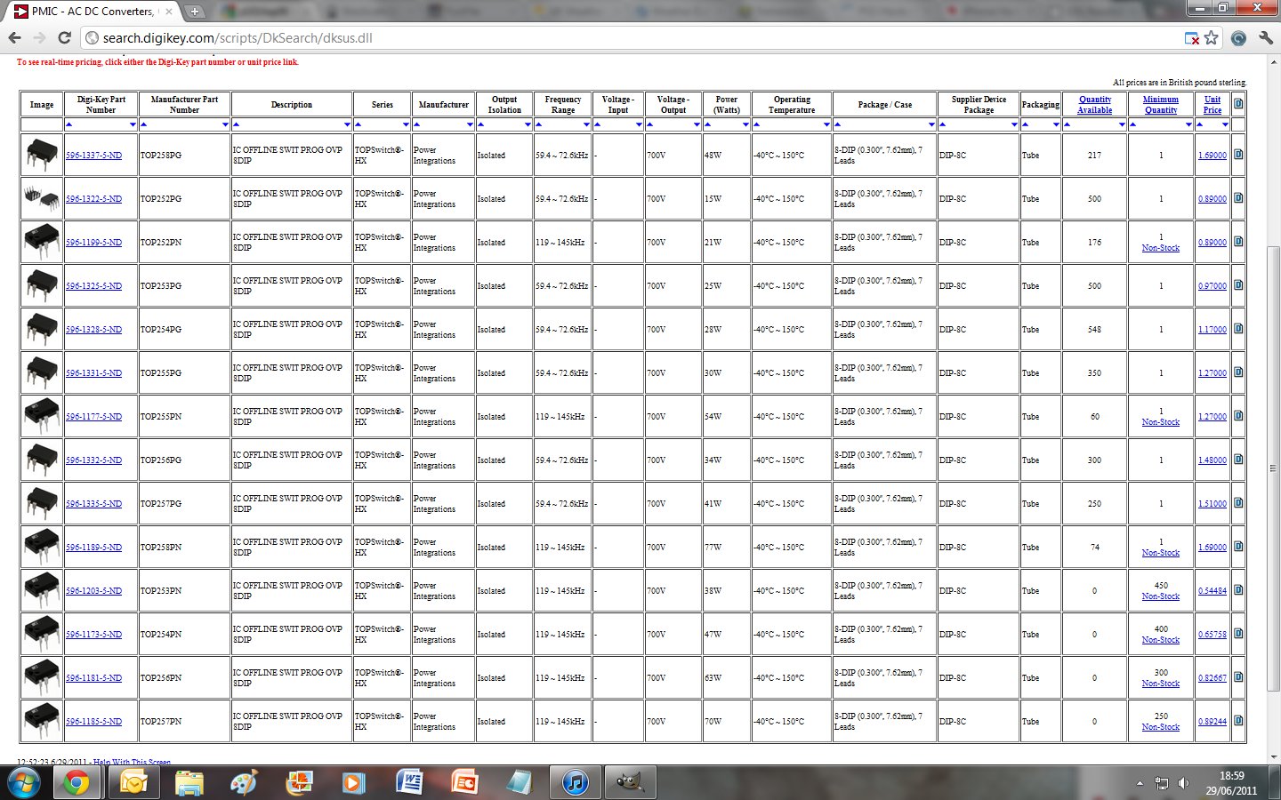
Task: Open the datasheet icon for TOP254PG
Action: (1237, 329)
